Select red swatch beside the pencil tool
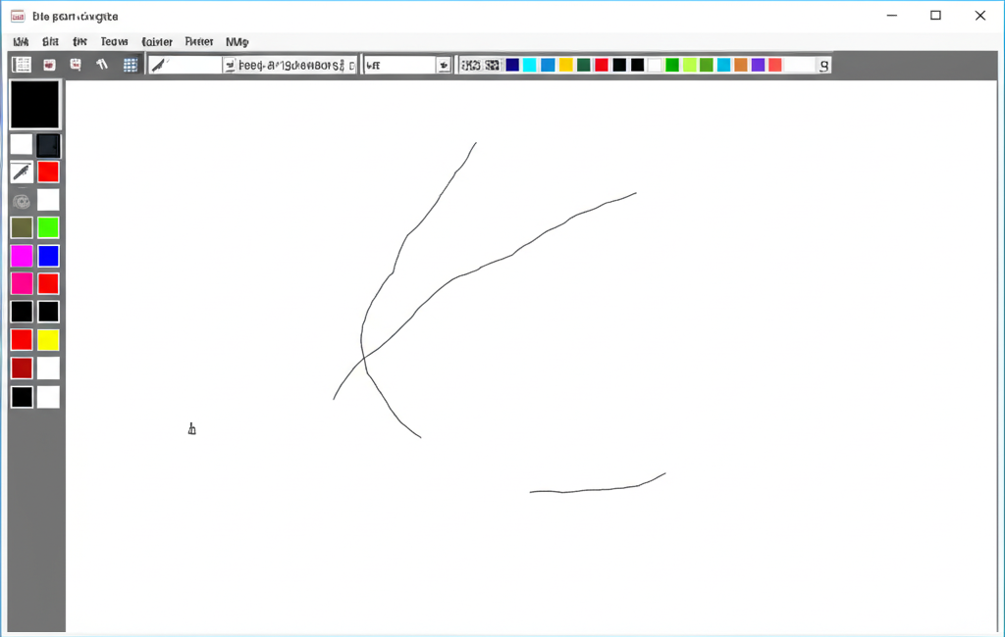1005x637 pixels. [x=48, y=172]
